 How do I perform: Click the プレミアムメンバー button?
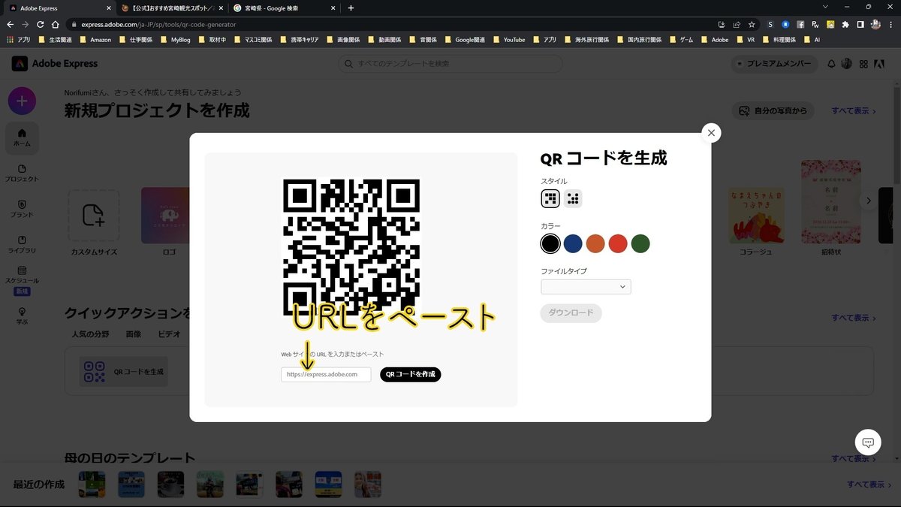tap(775, 64)
